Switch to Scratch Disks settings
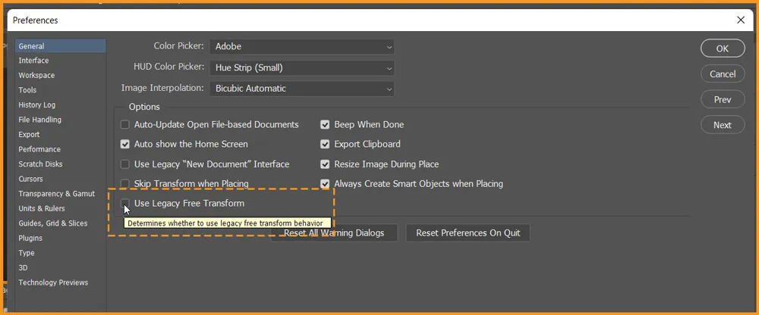The height and width of the screenshot is (315, 759). 40,164
